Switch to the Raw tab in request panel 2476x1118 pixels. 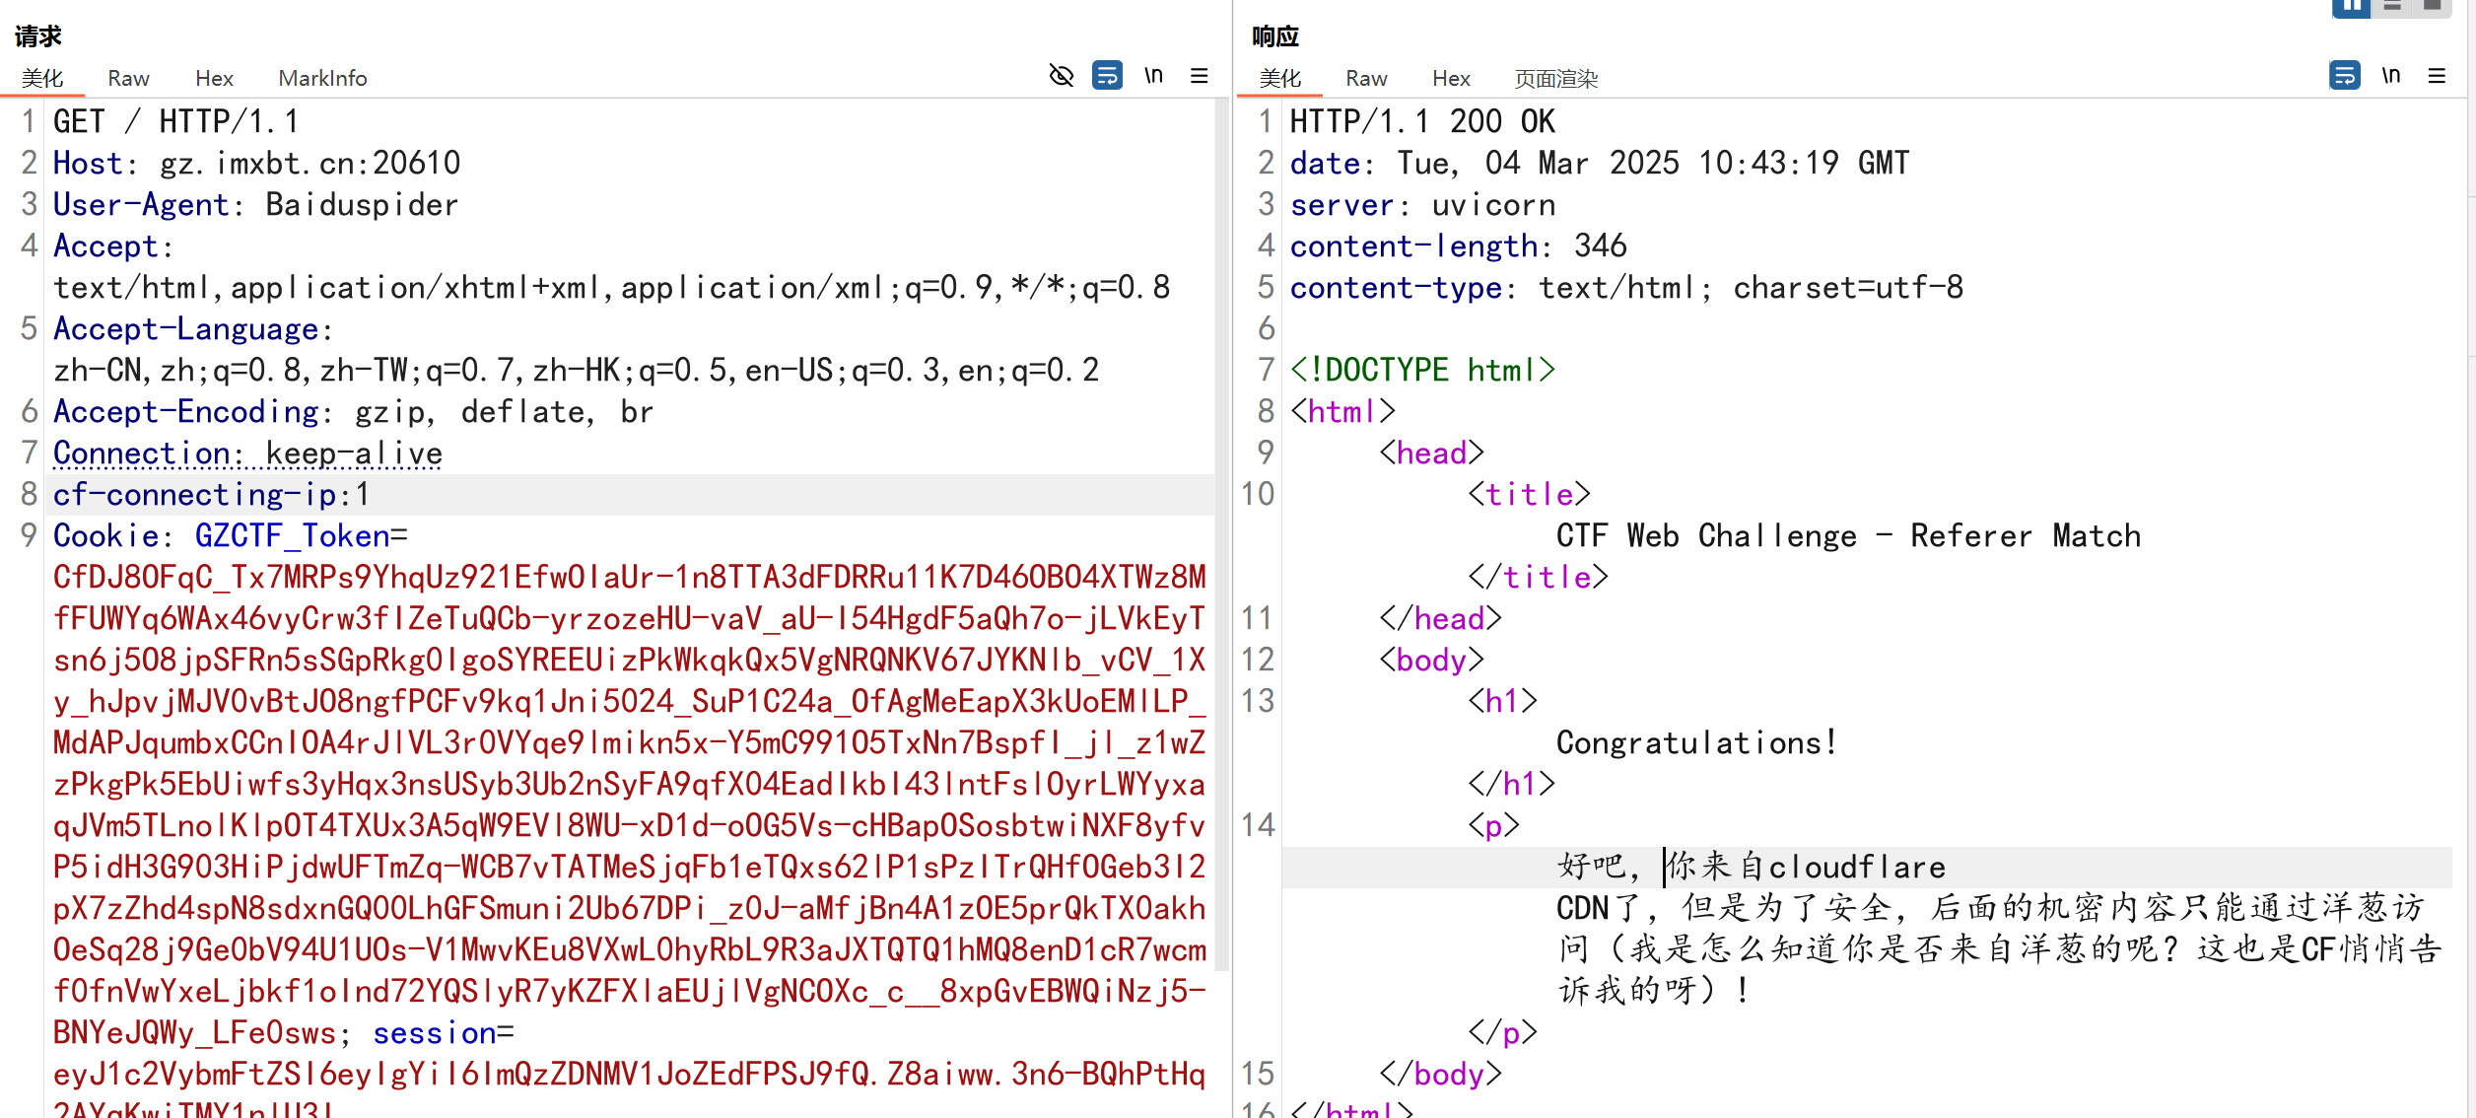tap(128, 78)
